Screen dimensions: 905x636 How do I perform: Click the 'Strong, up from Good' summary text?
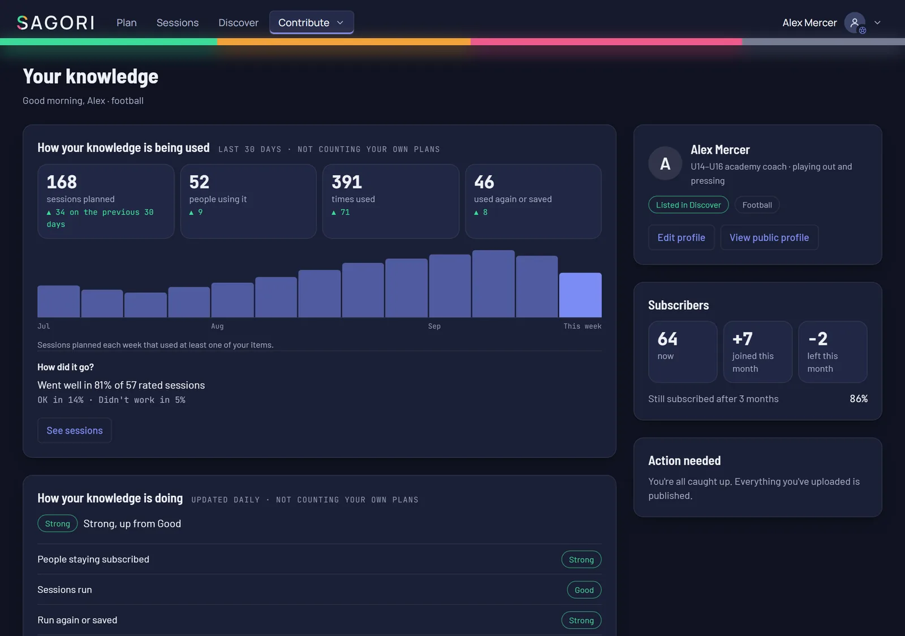[x=132, y=523]
